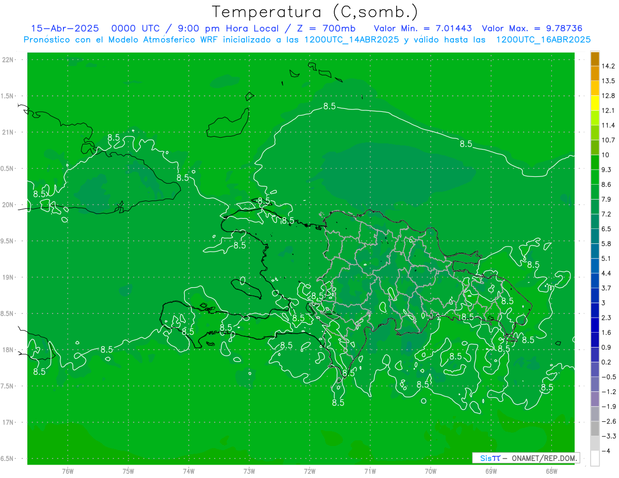
Task: Click the legend value '14.2'
Action: tap(608, 66)
